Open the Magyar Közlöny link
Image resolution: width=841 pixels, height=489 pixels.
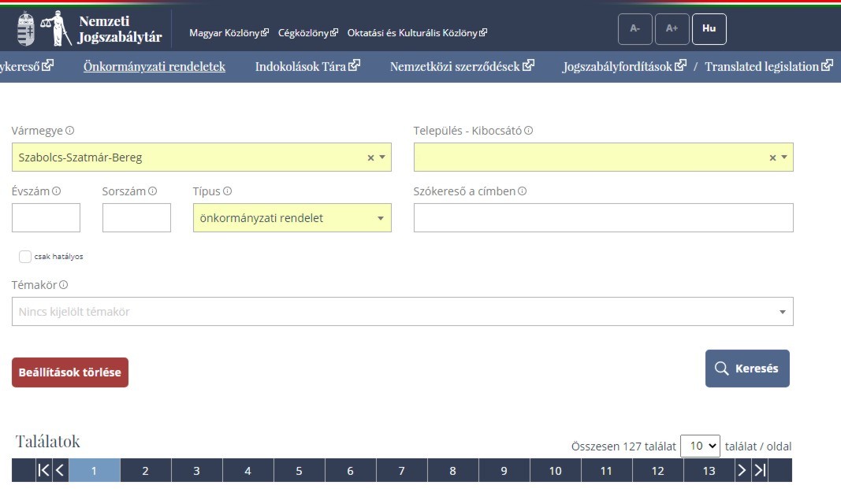click(229, 32)
